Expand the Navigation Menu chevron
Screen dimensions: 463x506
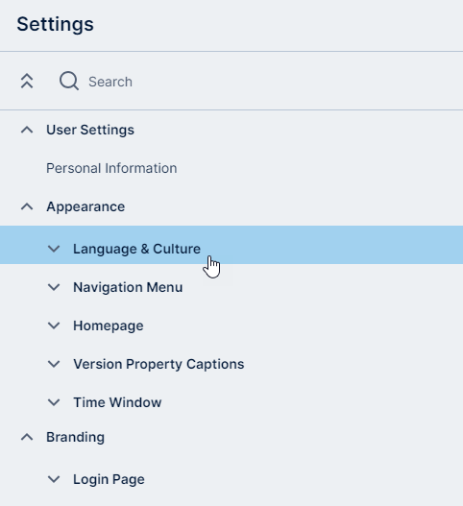(54, 287)
